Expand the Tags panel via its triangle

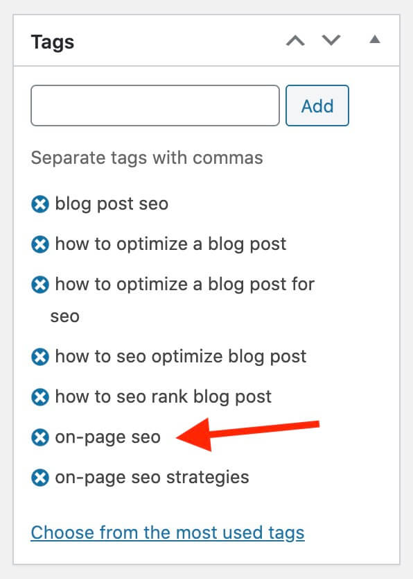(x=374, y=40)
